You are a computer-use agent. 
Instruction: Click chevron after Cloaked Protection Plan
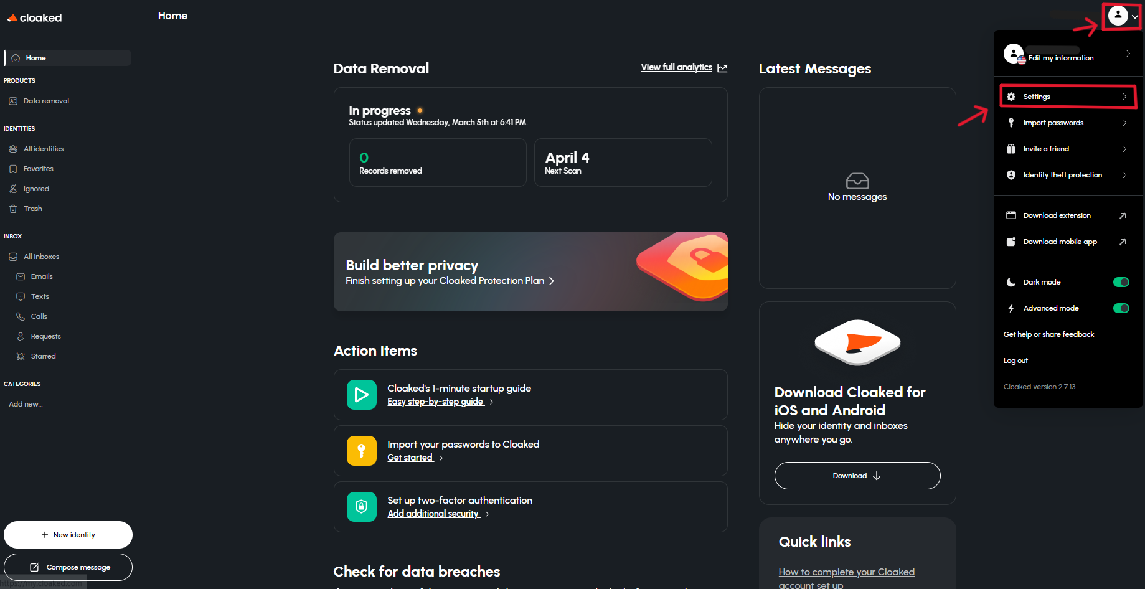click(x=551, y=281)
